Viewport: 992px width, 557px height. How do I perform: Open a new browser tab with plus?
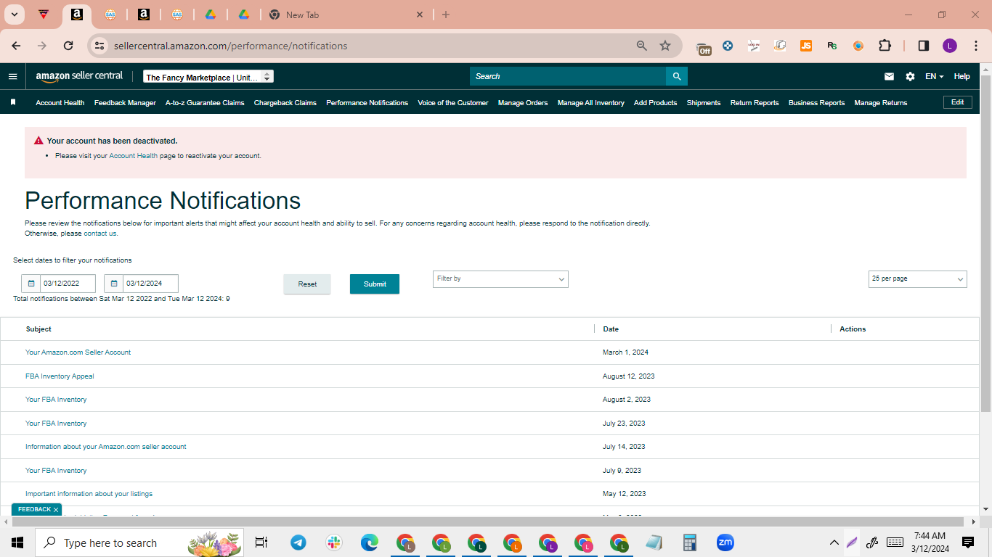click(446, 15)
